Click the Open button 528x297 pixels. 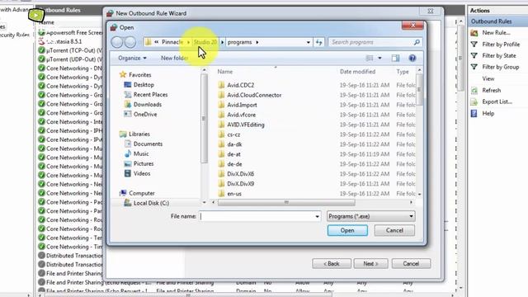tap(347, 230)
